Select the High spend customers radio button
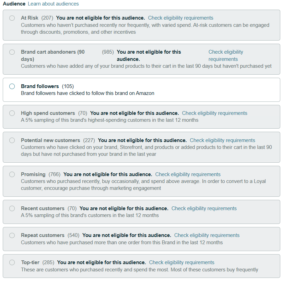282x281 pixels. point(12,113)
